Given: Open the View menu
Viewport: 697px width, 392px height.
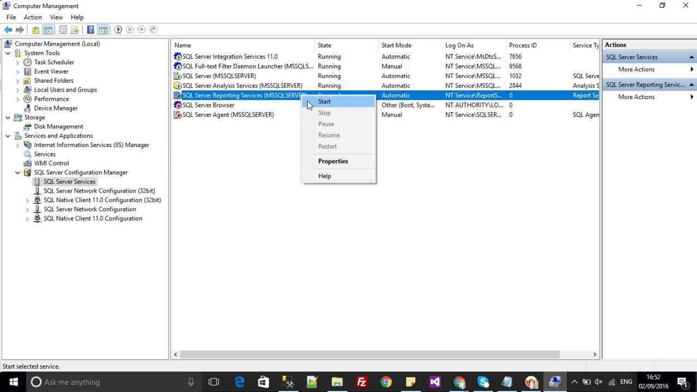Looking at the screenshot, I should [x=56, y=17].
